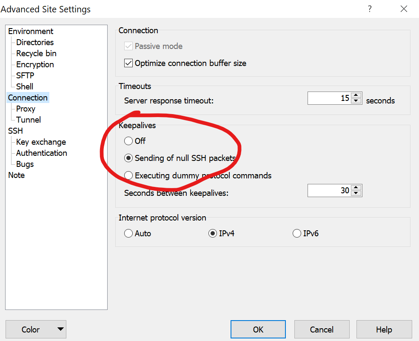Click the Help button
This screenshot has height=341, width=419.
(384, 330)
